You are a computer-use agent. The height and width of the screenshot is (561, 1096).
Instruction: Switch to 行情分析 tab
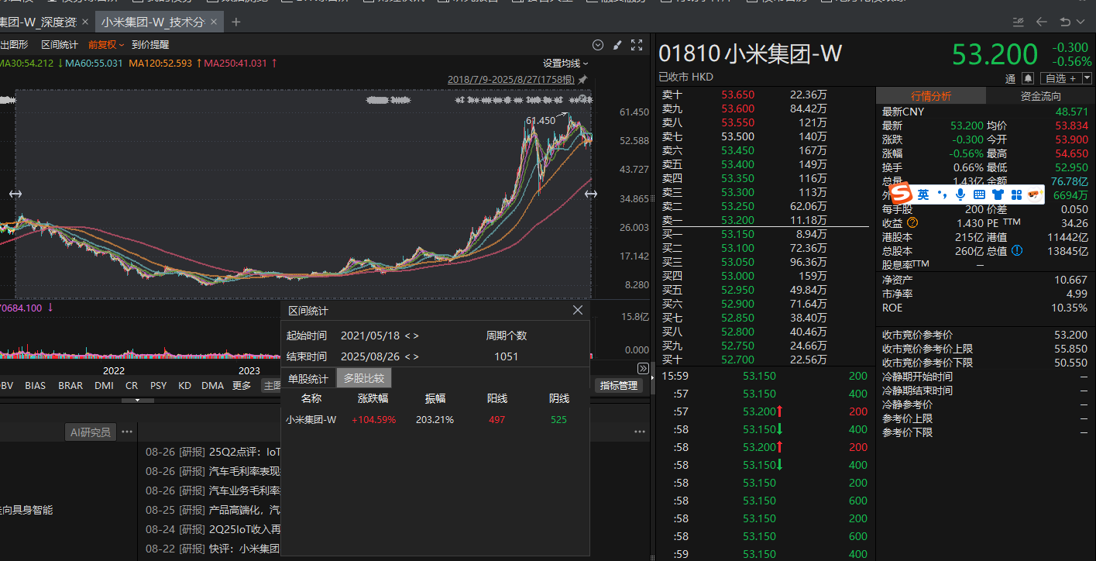coord(931,96)
